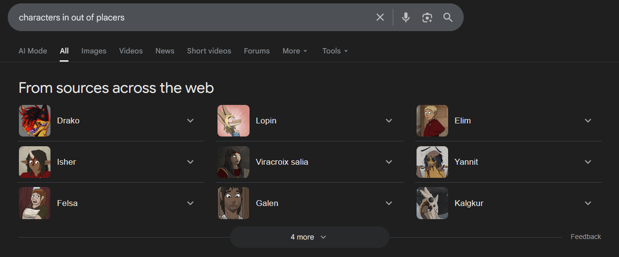Screen dimensions: 619x257
Task: Open the Short videos tab
Action: coord(209,51)
